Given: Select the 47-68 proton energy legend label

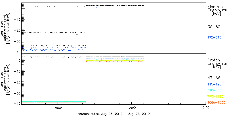Looking at the screenshot, I should pos(214,78).
